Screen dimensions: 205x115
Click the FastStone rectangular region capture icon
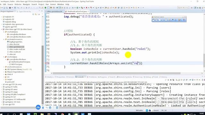(x=160, y=20)
